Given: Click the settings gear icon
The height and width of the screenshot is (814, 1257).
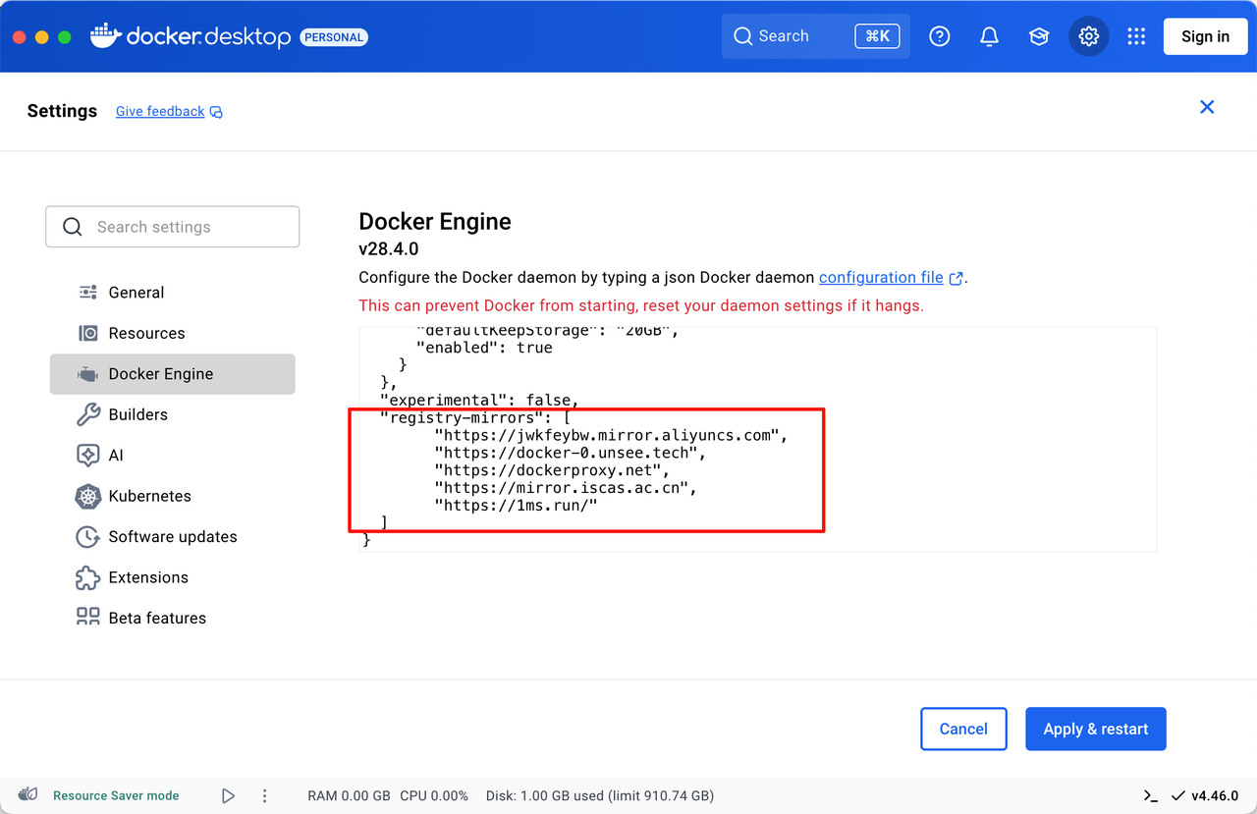Looking at the screenshot, I should [x=1088, y=36].
